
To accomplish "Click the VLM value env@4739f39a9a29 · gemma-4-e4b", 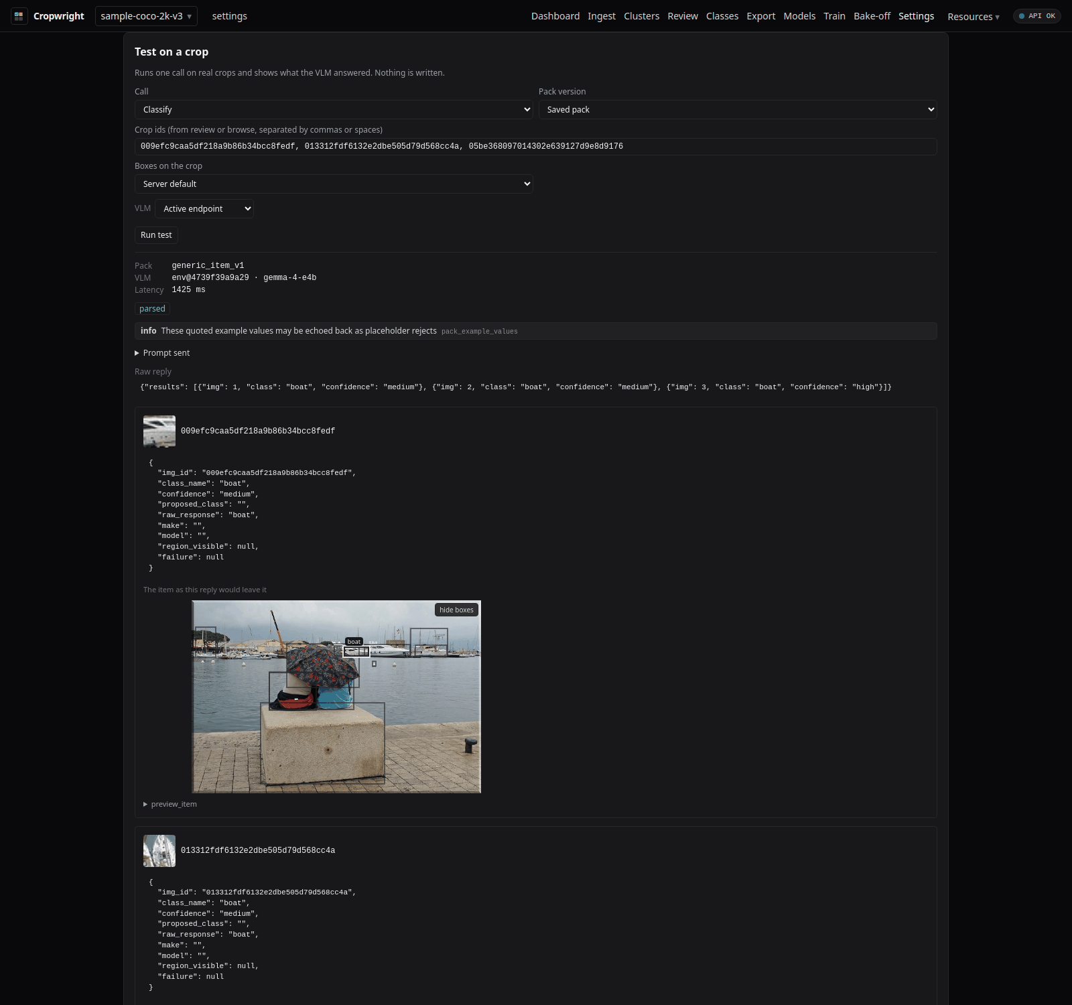I will tap(244, 277).
